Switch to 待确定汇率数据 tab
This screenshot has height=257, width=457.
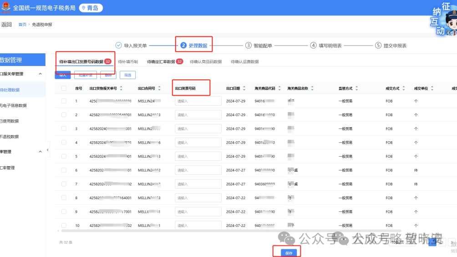pos(161,62)
